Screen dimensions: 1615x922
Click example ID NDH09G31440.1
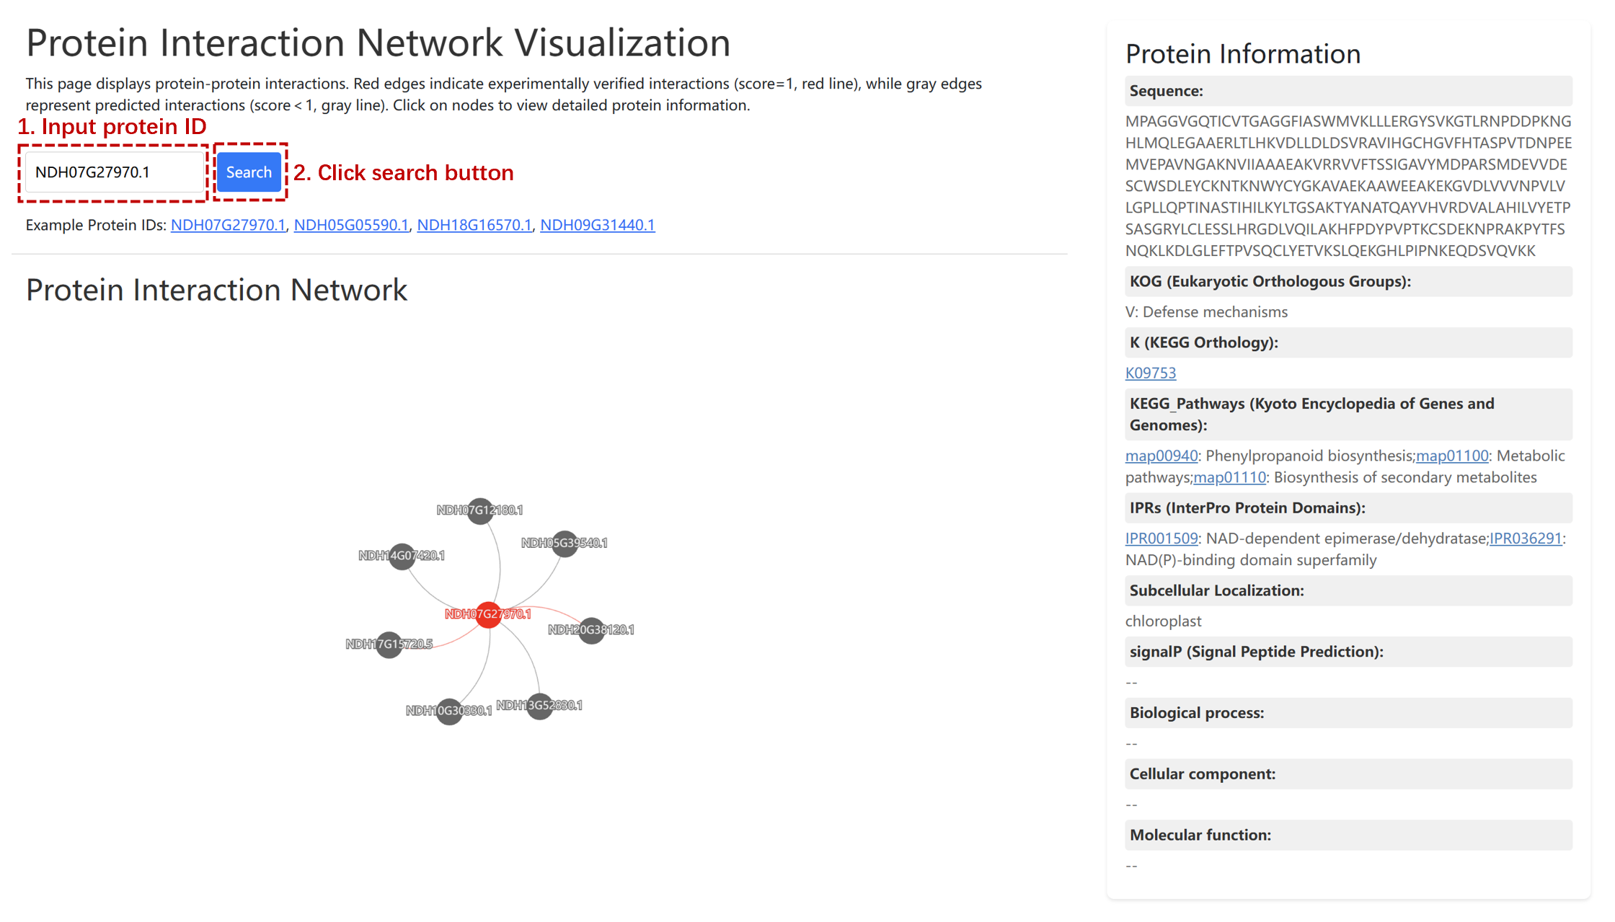point(597,225)
